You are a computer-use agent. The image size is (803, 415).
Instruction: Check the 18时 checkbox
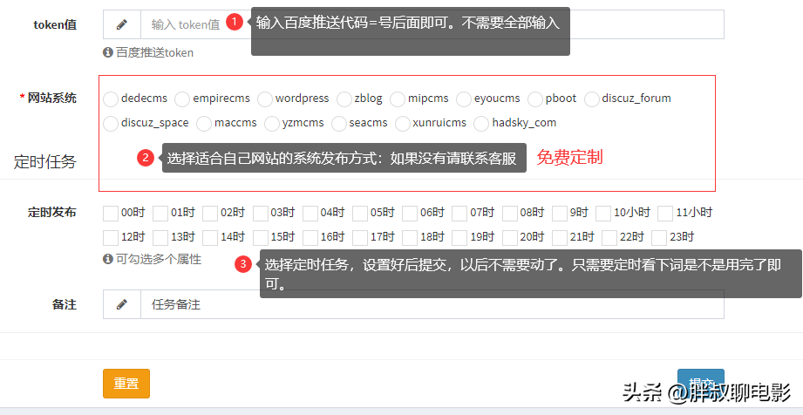point(410,238)
